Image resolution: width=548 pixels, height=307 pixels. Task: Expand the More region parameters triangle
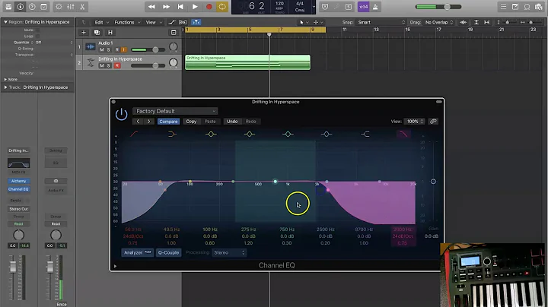(x=5, y=79)
